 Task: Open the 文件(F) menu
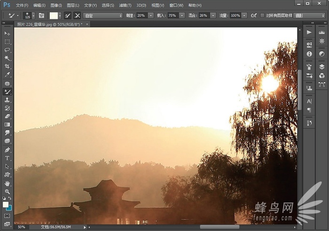[22, 5]
